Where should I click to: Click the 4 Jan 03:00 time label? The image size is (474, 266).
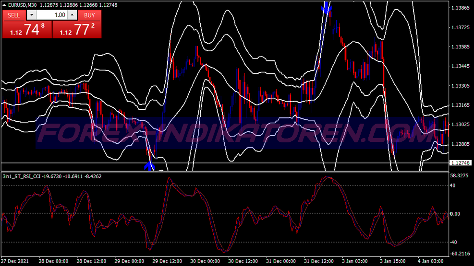pyautogui.click(x=431, y=261)
